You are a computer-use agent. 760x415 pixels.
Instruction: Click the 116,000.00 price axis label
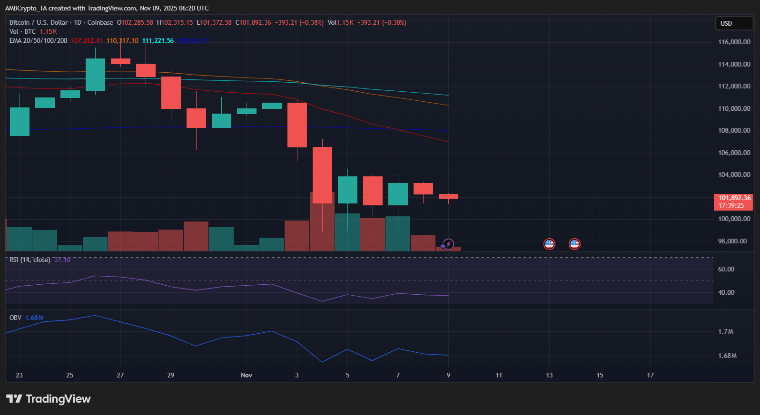click(x=734, y=42)
